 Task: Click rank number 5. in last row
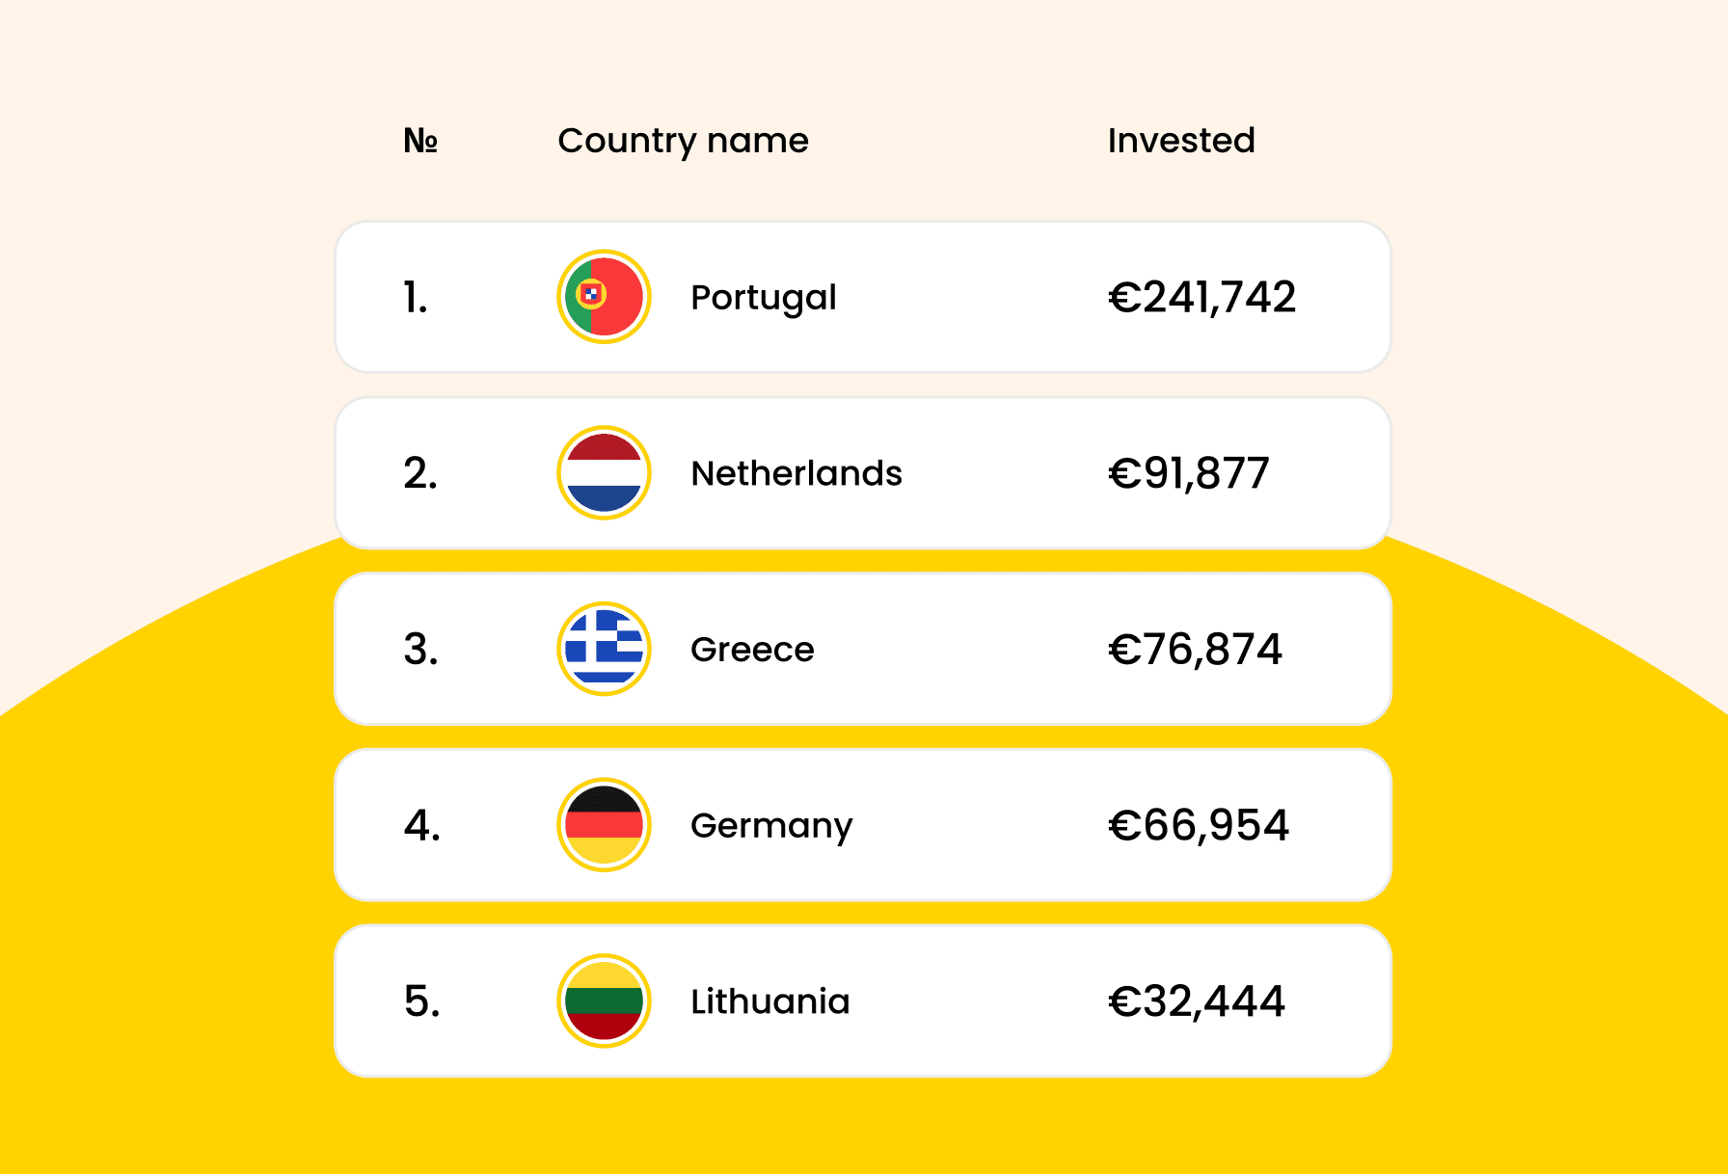pyautogui.click(x=422, y=1001)
